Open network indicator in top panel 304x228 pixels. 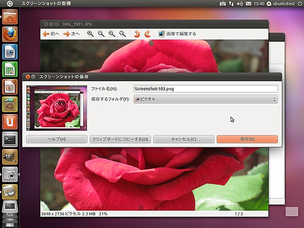click(x=231, y=3)
